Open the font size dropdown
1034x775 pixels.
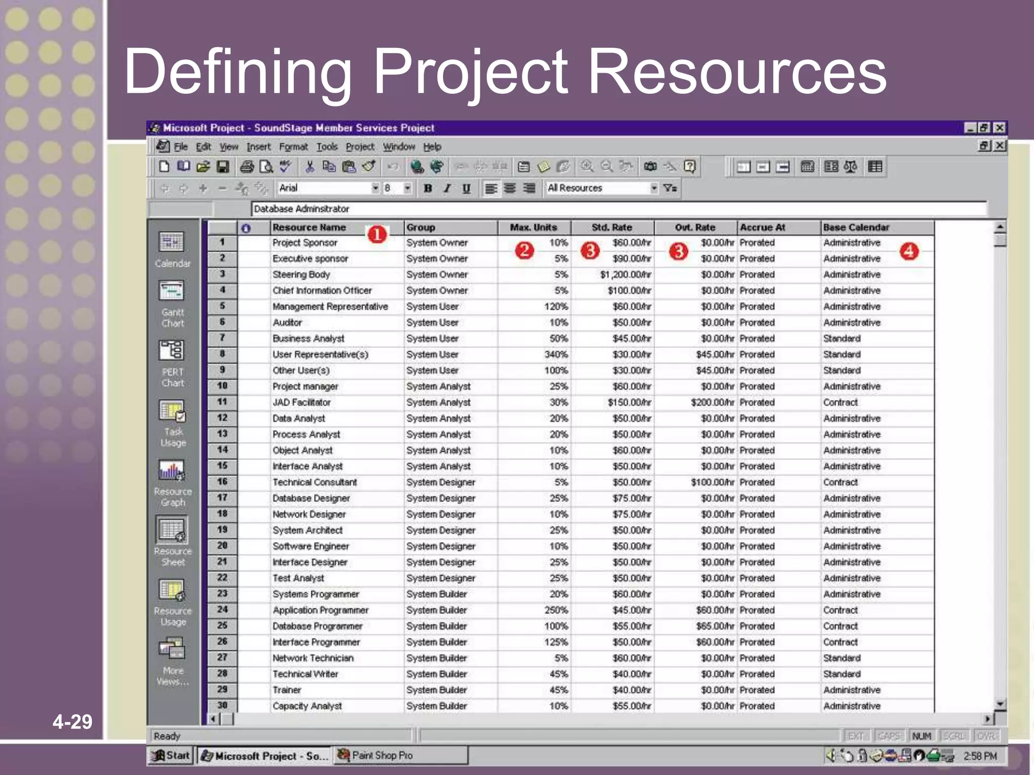407,188
